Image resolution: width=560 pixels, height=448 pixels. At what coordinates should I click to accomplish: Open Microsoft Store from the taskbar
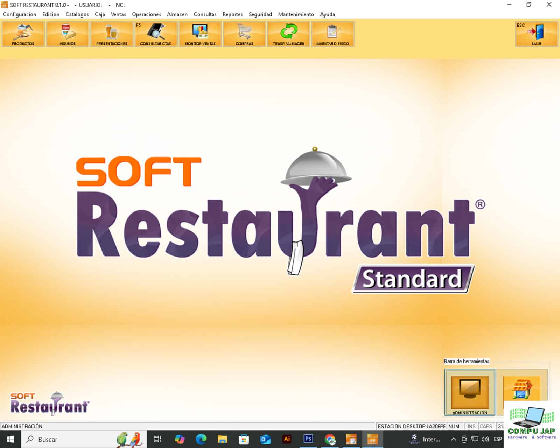pyautogui.click(x=244, y=439)
